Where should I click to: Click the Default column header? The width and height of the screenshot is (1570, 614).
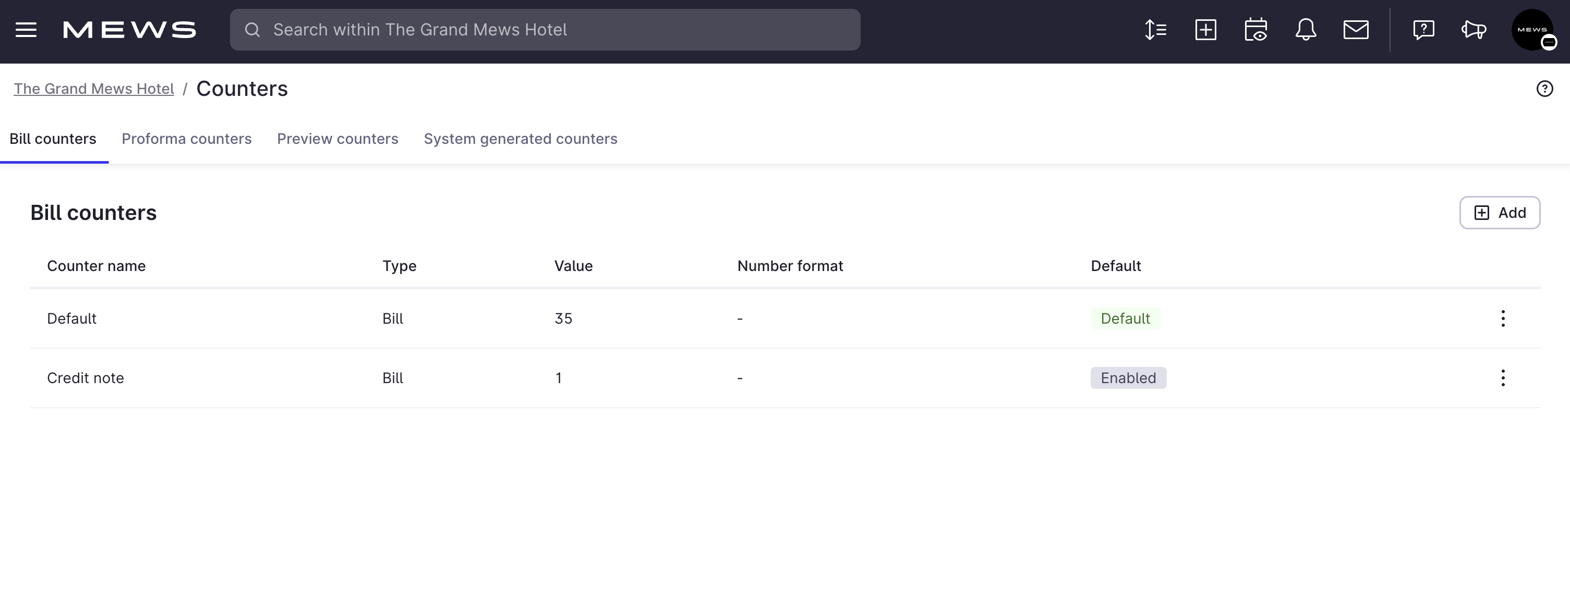tap(1115, 266)
